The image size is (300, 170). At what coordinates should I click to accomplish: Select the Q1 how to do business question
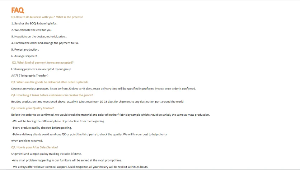(47, 17)
